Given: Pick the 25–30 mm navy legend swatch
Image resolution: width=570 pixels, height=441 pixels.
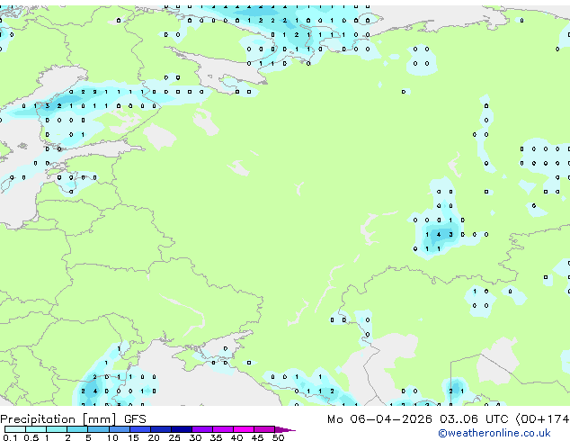Looking at the screenshot, I should 181,429.
